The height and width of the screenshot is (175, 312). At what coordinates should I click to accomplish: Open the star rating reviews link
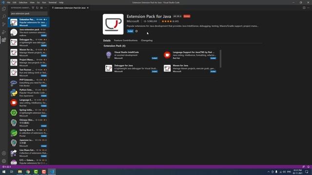point(170,21)
